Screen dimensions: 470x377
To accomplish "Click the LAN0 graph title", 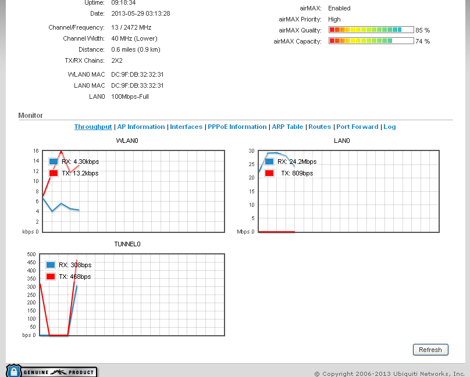I will (342, 141).
